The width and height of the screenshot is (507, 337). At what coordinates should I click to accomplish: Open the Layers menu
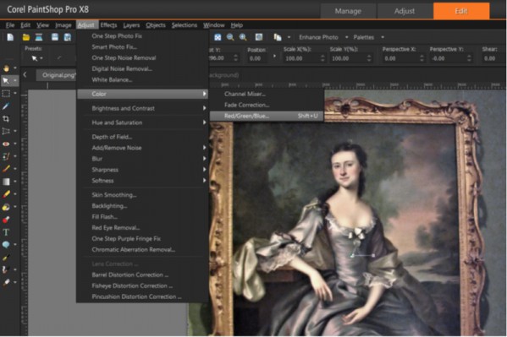click(131, 24)
